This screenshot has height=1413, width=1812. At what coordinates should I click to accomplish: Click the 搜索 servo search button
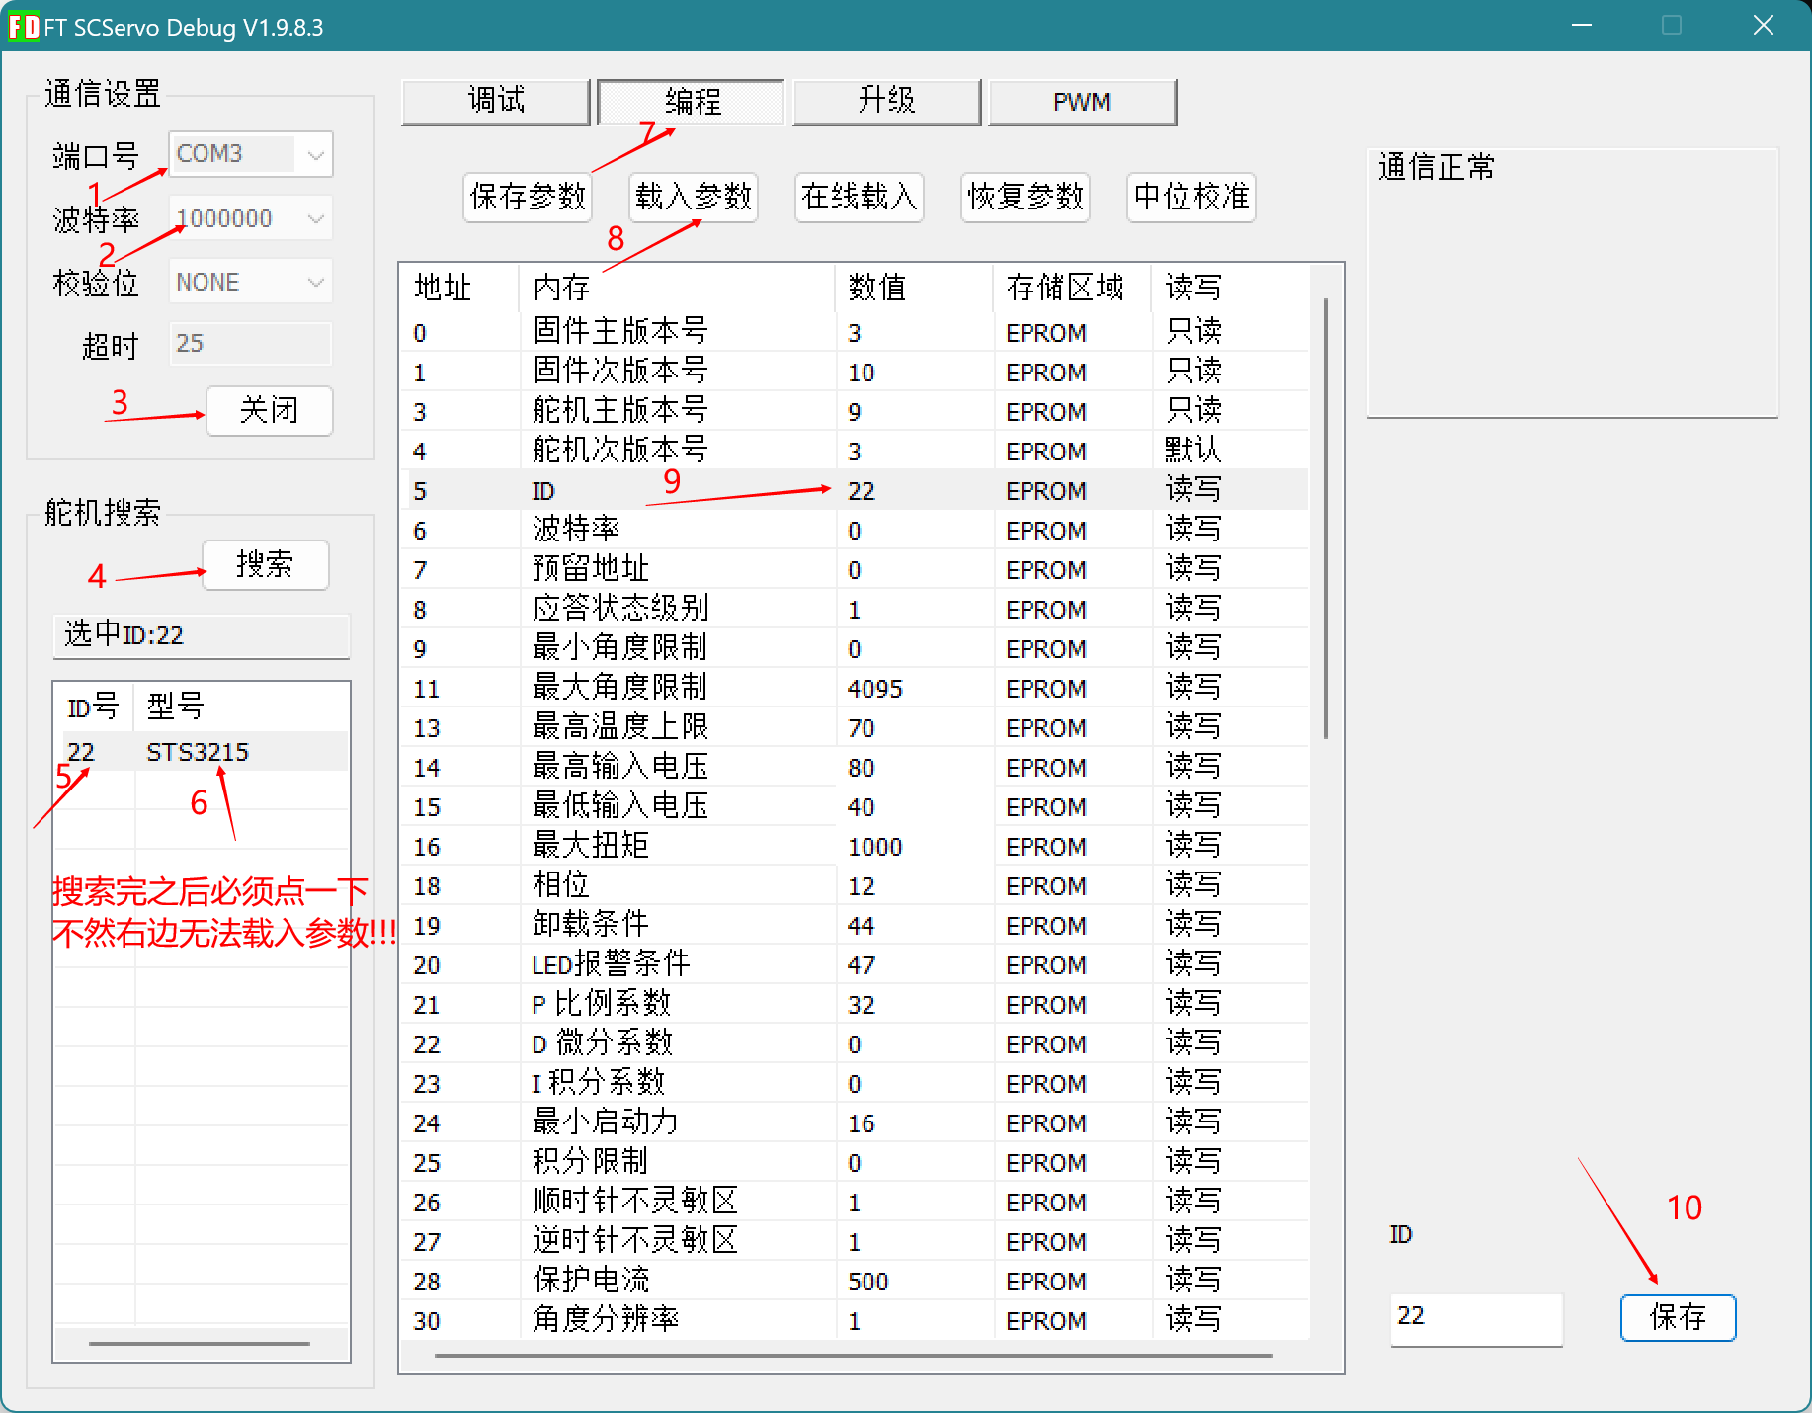tap(265, 565)
